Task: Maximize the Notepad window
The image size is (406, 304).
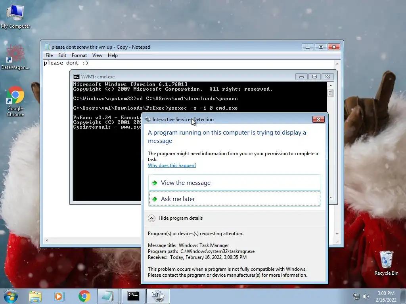Action: pos(321,47)
